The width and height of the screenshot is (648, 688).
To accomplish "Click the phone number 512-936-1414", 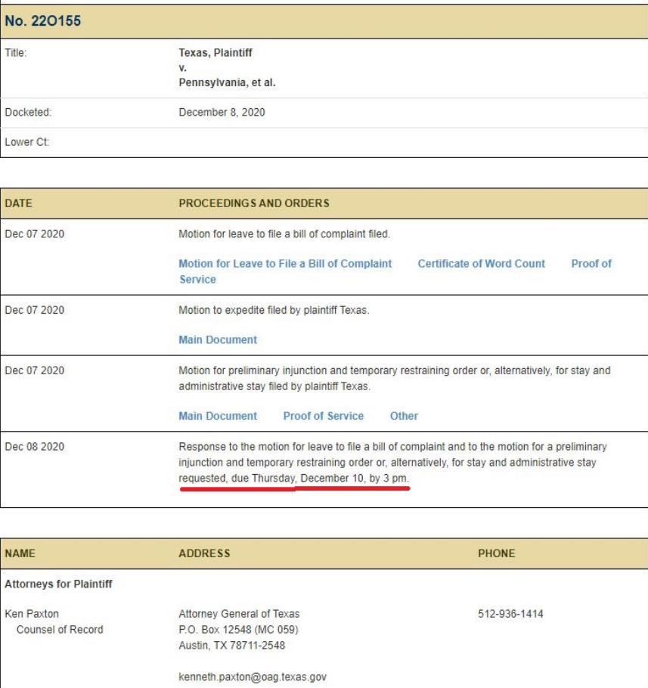I will click(x=510, y=614).
